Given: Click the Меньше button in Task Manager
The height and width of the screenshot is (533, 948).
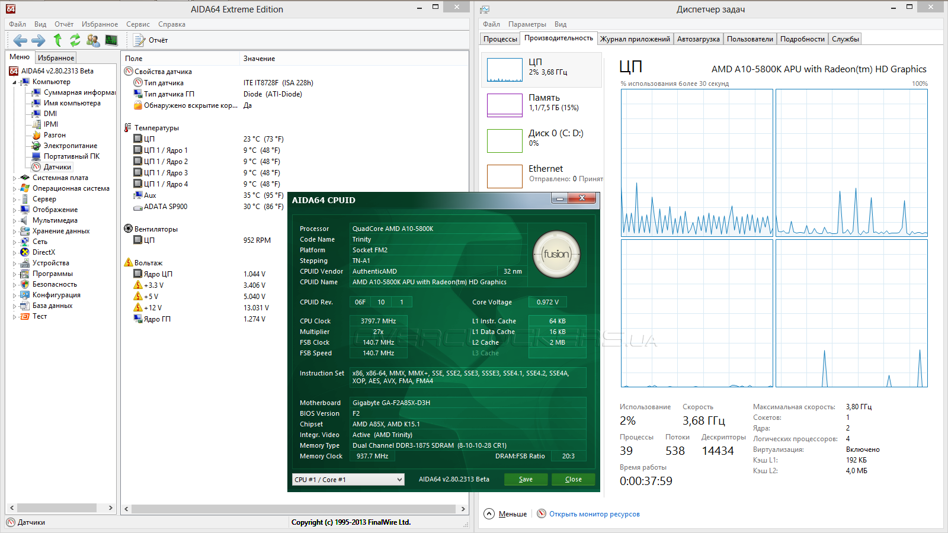Looking at the screenshot, I should coord(505,514).
